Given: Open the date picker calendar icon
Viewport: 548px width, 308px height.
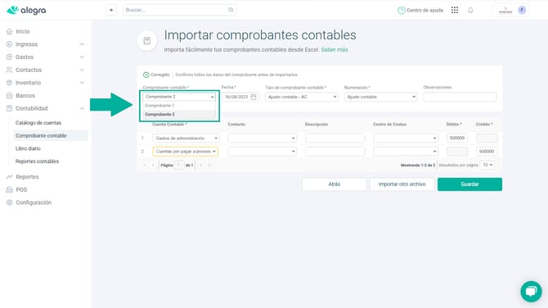Looking at the screenshot, I should pyautogui.click(x=254, y=97).
